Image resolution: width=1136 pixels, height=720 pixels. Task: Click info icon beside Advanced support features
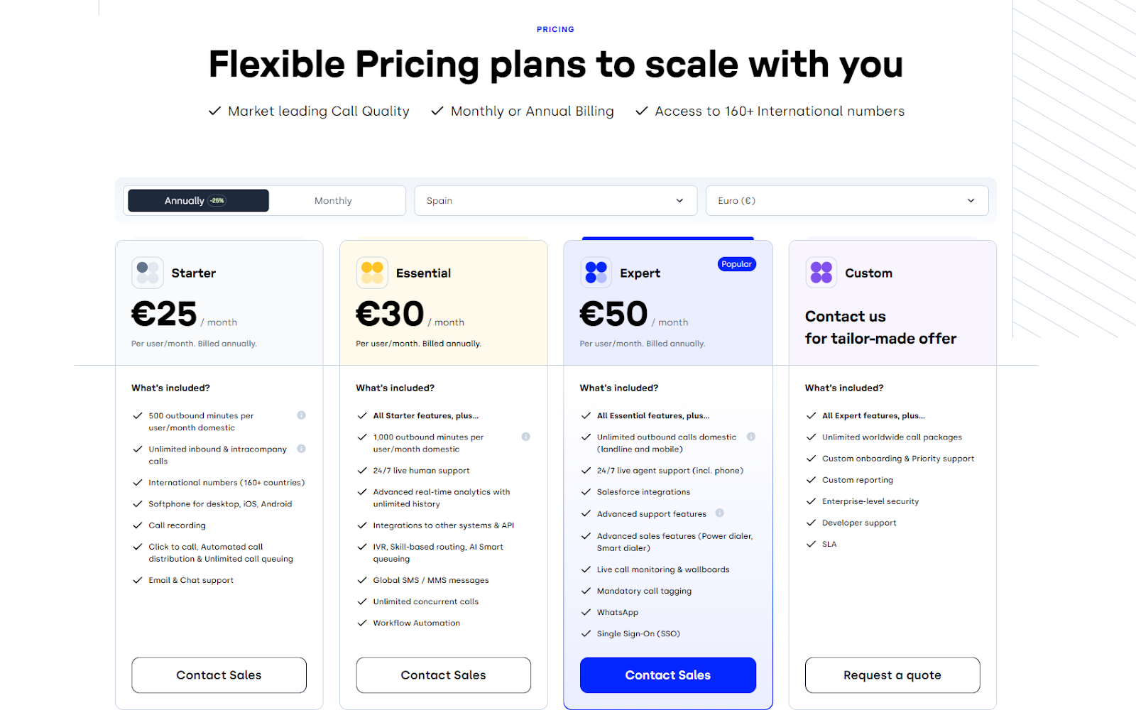point(719,513)
